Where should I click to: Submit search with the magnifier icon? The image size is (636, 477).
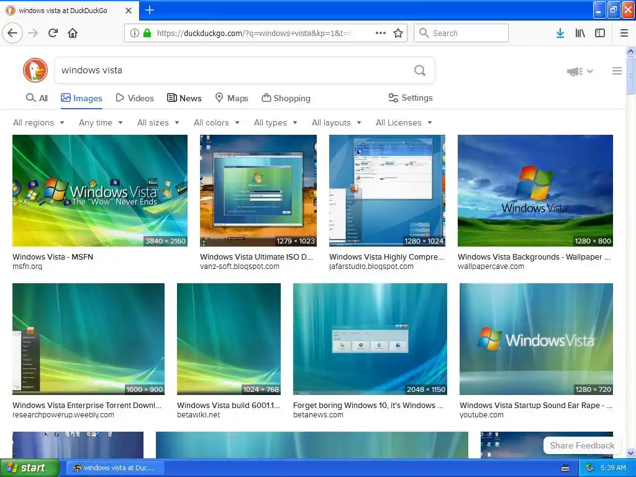(420, 71)
